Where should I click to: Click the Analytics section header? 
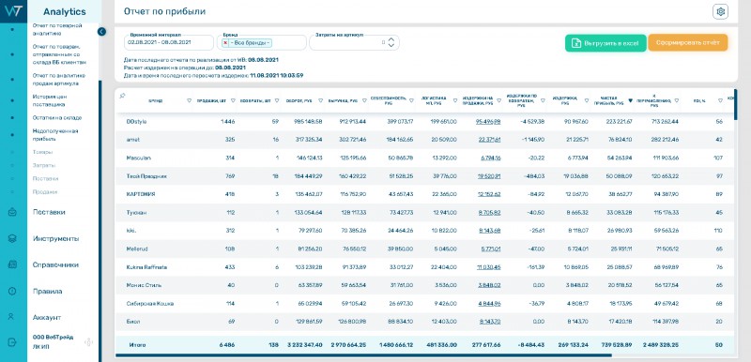(x=64, y=12)
